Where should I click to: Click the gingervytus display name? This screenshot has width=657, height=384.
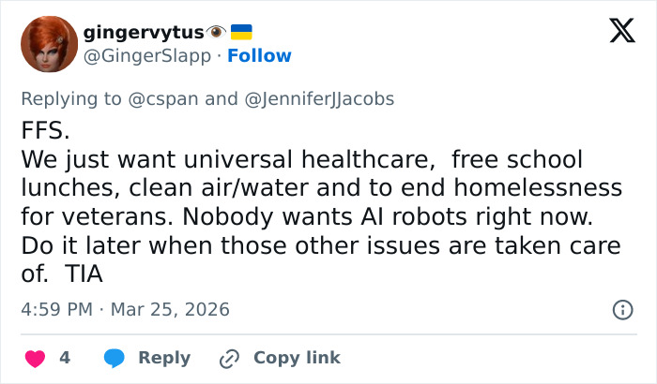click(144, 33)
